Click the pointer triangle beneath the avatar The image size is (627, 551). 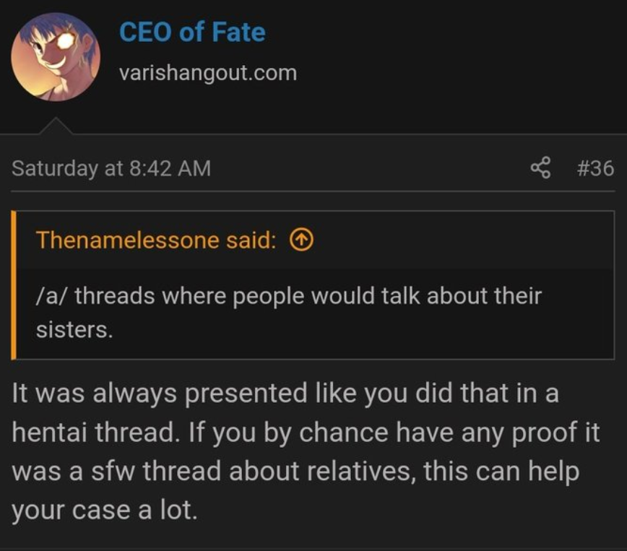click(x=56, y=126)
